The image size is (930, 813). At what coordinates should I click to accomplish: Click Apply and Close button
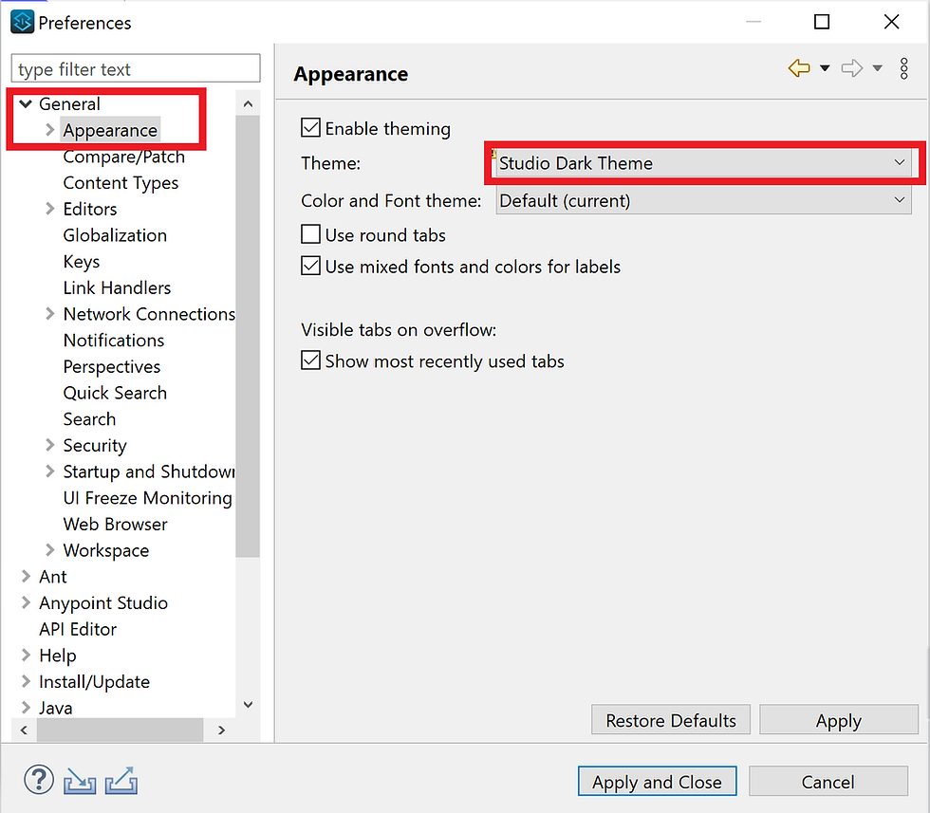657,781
